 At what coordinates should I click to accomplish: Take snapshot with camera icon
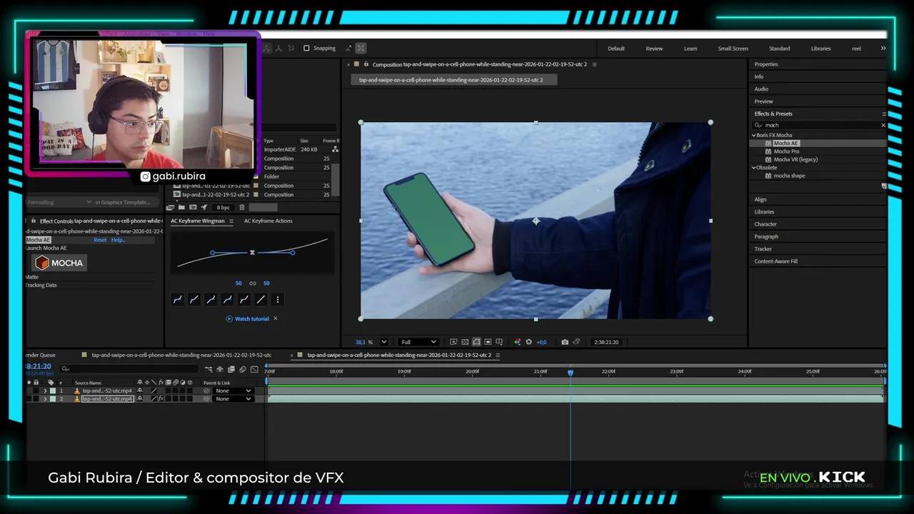click(x=565, y=342)
